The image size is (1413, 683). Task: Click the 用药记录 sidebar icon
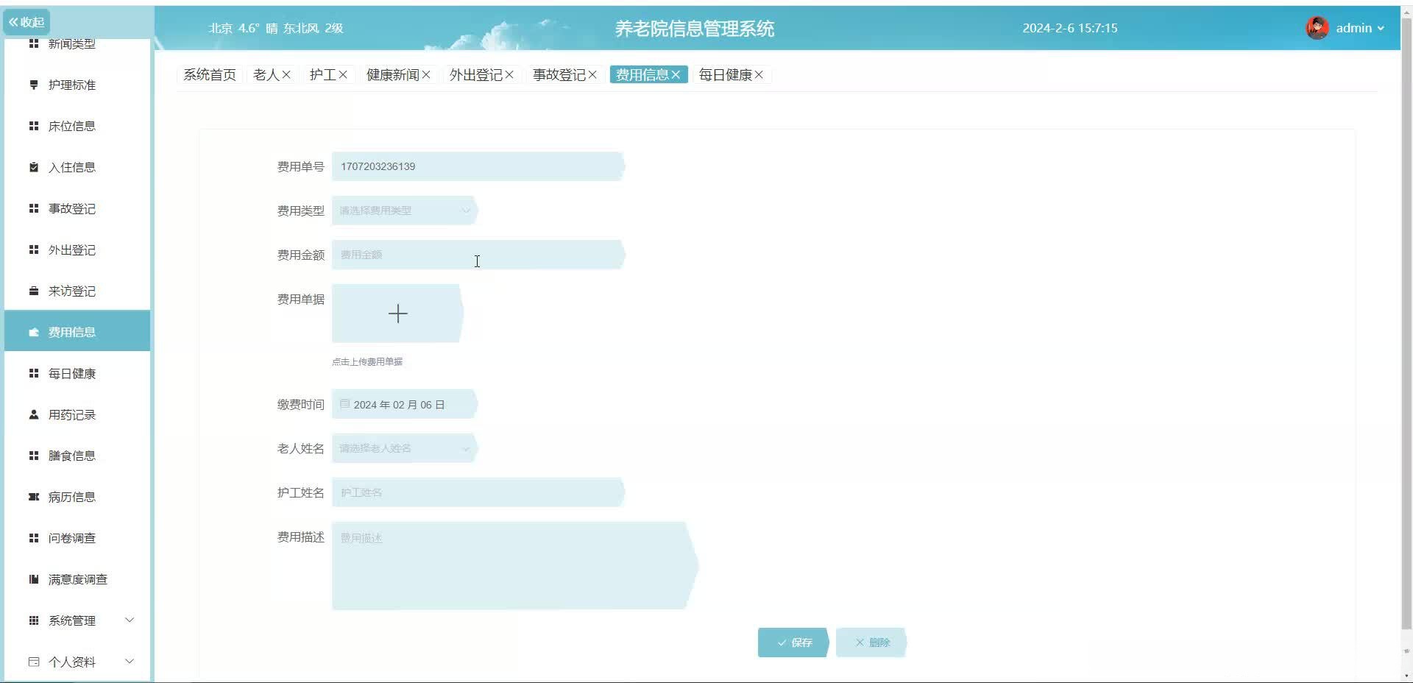pyautogui.click(x=33, y=414)
